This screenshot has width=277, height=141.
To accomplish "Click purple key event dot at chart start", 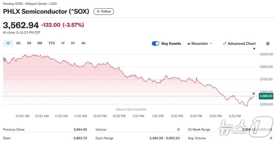I will (4, 59).
